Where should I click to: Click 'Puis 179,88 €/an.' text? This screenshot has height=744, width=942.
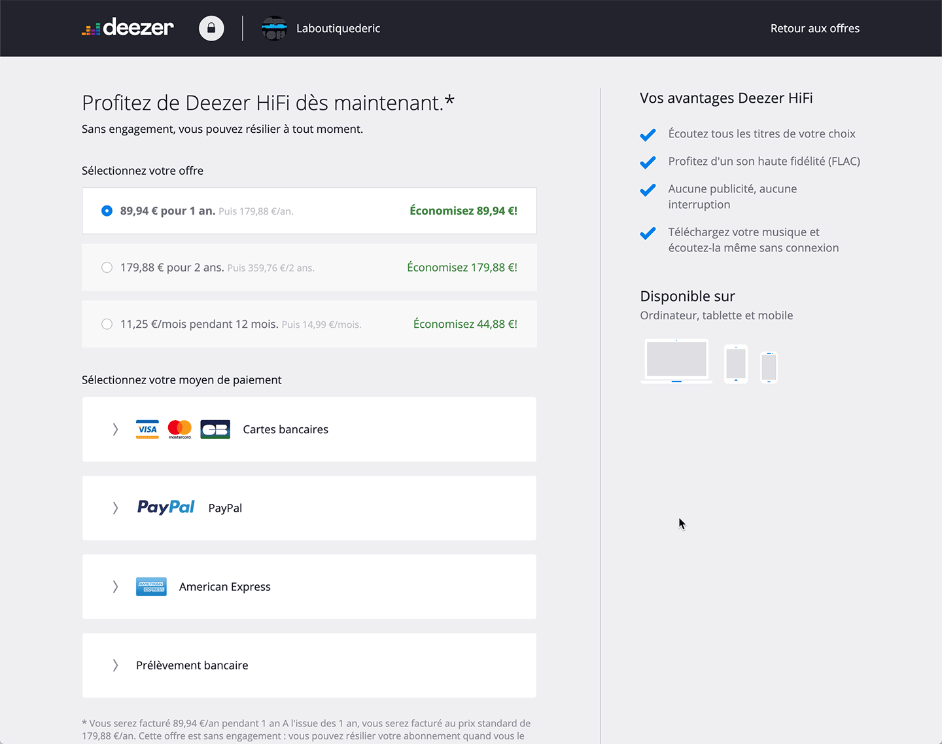point(256,211)
